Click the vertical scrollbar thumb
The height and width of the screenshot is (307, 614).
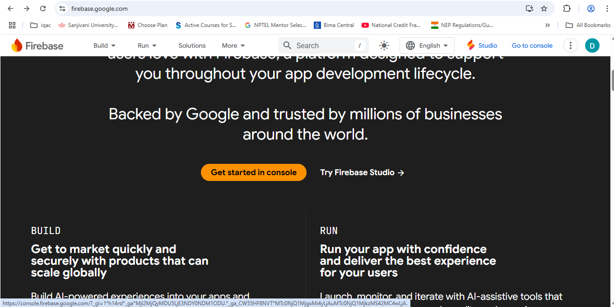(612, 80)
